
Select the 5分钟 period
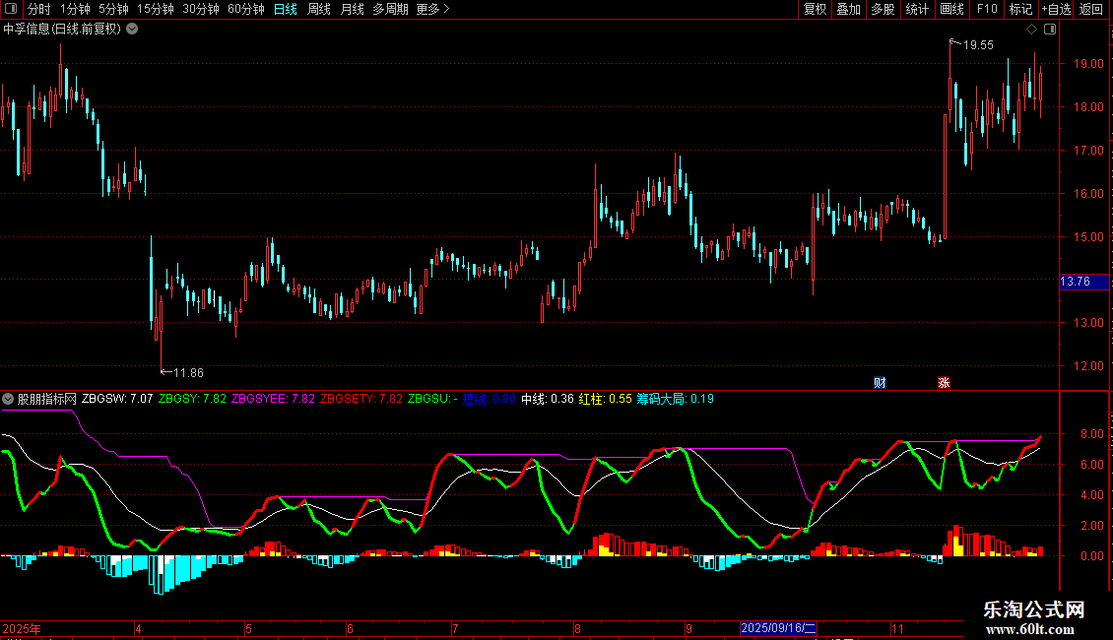113,9
